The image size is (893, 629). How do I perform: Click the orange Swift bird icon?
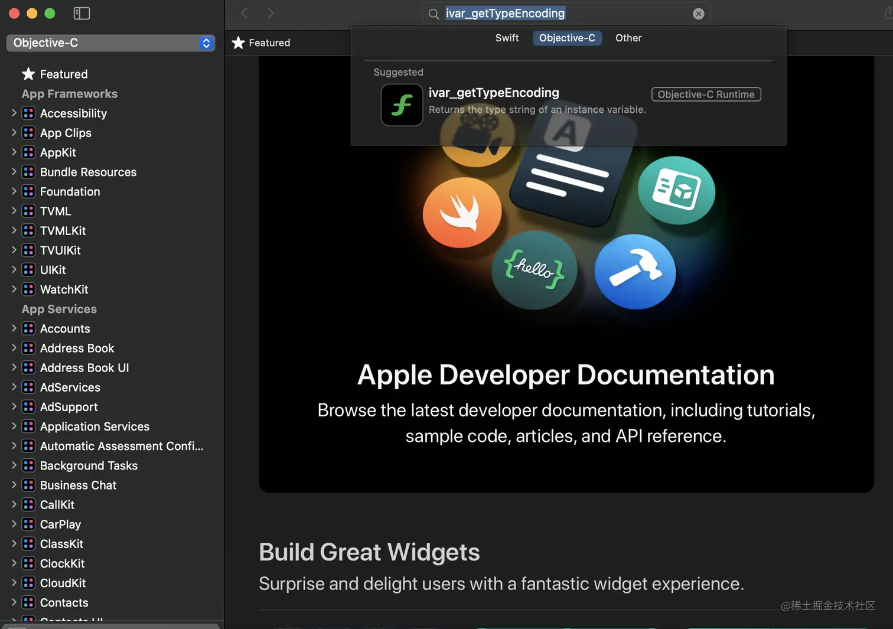pyautogui.click(x=462, y=213)
